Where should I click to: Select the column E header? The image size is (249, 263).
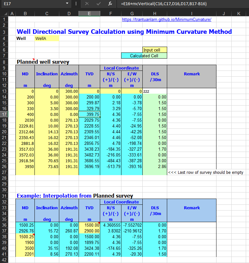pos(89,14)
